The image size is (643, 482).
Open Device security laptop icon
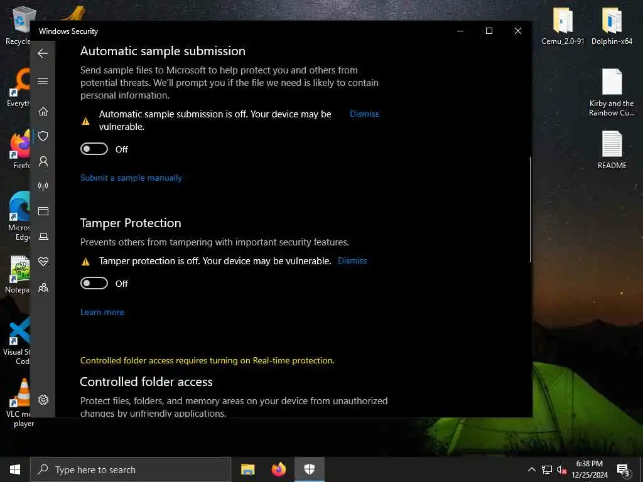click(43, 237)
